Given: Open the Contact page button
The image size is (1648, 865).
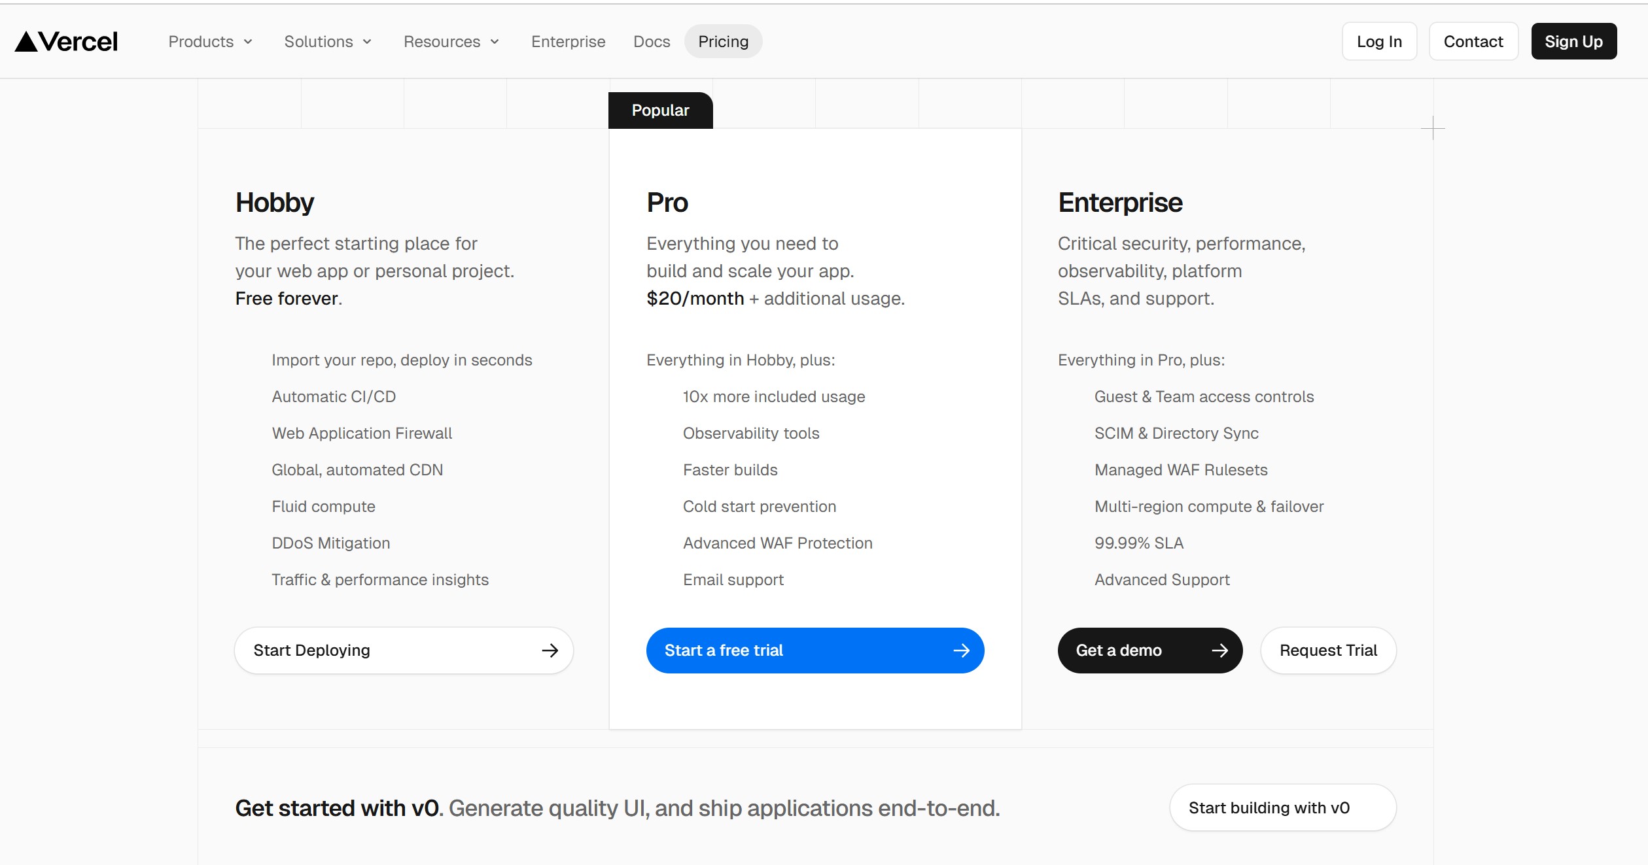Looking at the screenshot, I should click(1473, 42).
